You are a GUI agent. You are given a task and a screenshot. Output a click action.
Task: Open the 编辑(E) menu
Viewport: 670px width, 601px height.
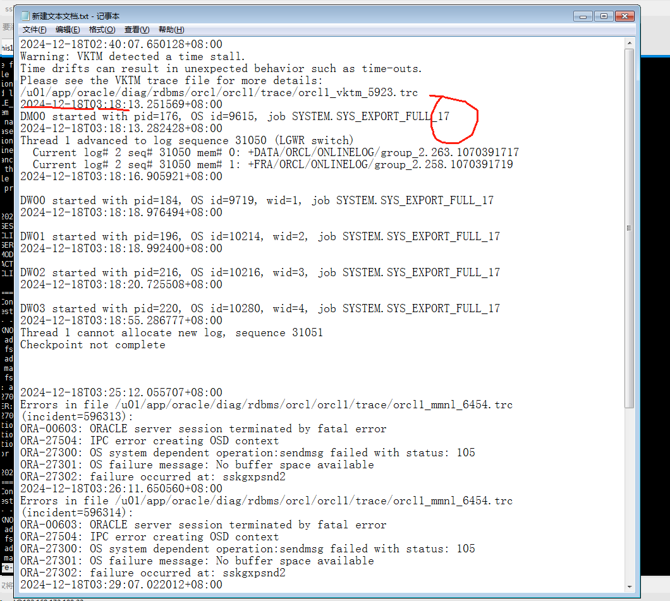68,30
